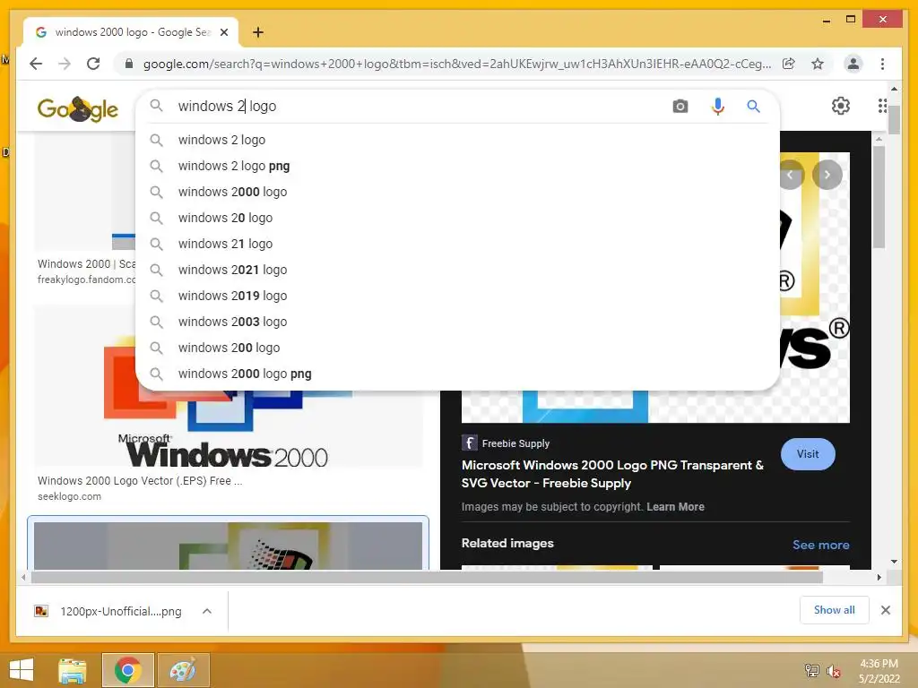Click the page vertical scrollbar thumb
Screen dimensions: 918x688
[x=894, y=121]
